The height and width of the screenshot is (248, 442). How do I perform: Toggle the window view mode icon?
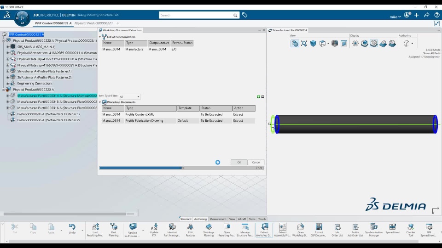(x=344, y=43)
